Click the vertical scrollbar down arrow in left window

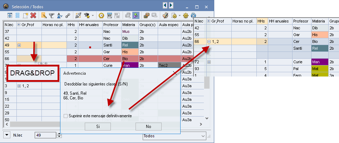click(207, 118)
